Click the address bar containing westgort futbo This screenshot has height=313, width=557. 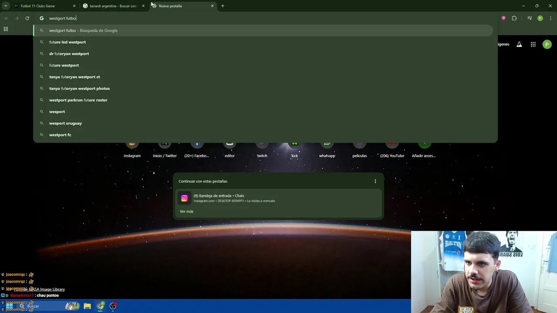point(265,18)
